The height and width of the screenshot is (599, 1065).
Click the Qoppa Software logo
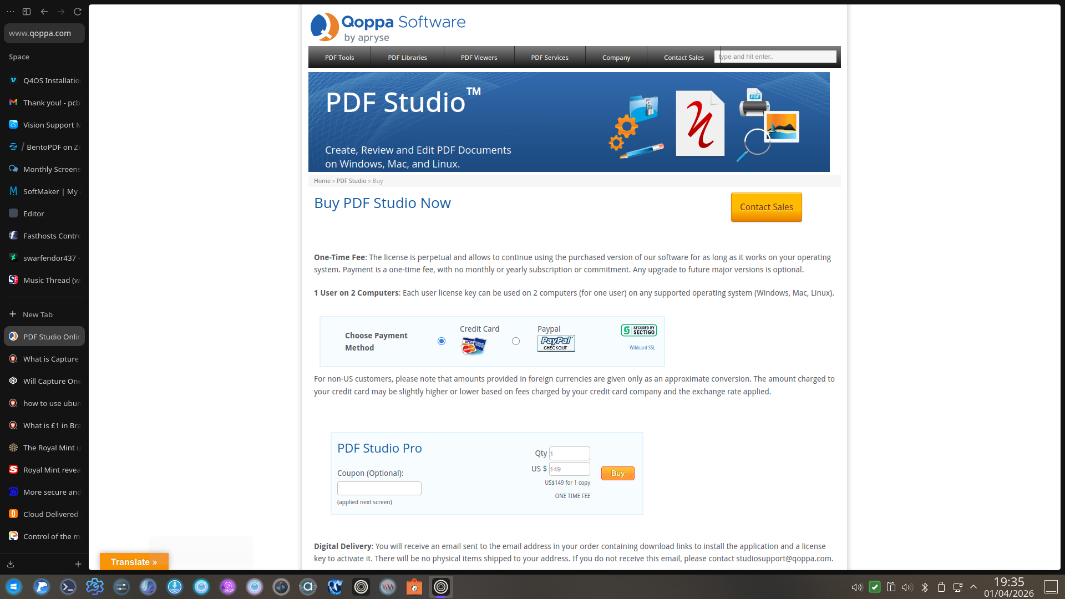coord(388,27)
